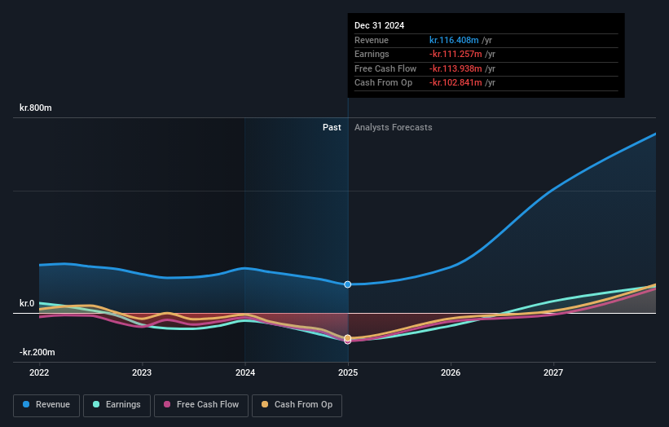Click the -kr.200m y-axis label

(x=37, y=352)
